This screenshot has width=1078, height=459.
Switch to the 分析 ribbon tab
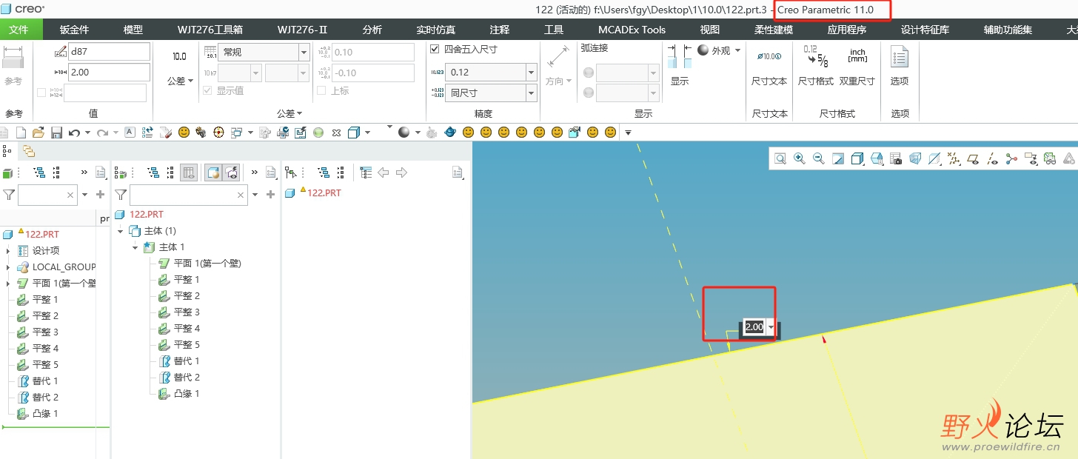tap(372, 30)
